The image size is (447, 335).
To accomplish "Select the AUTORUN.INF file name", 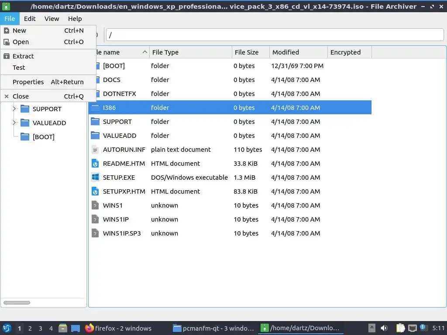I will [x=124, y=150].
